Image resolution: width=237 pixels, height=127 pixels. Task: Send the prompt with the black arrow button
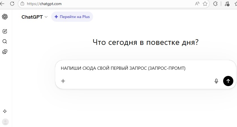pos(228,81)
